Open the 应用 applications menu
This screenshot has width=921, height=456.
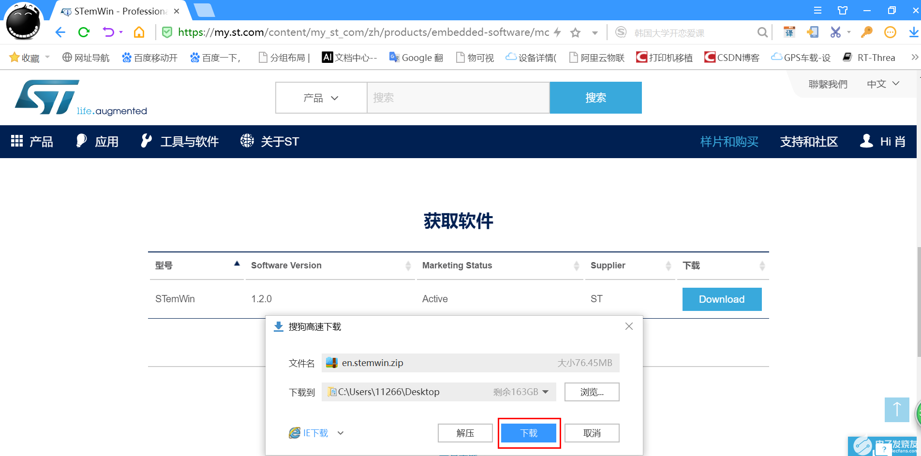coord(98,141)
